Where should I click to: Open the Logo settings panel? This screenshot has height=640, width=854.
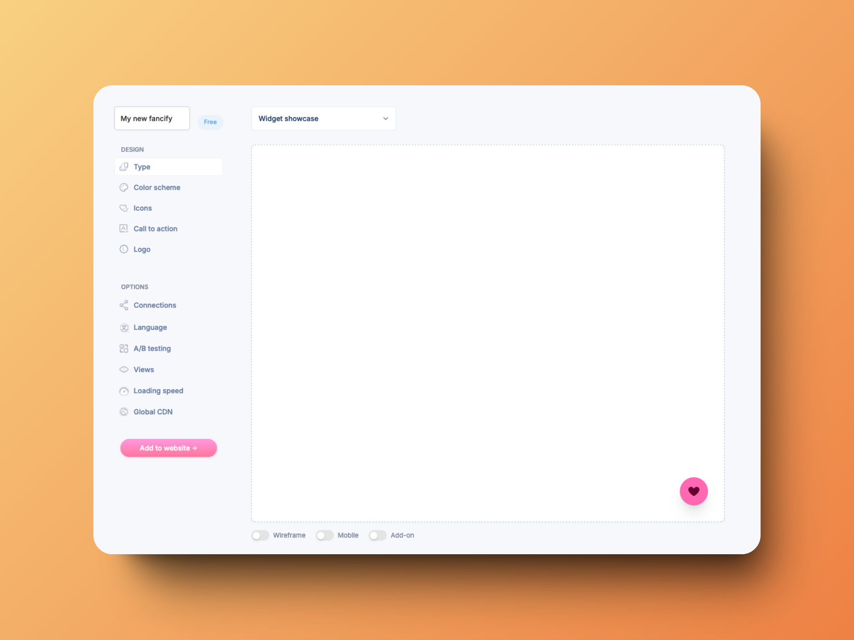(142, 249)
